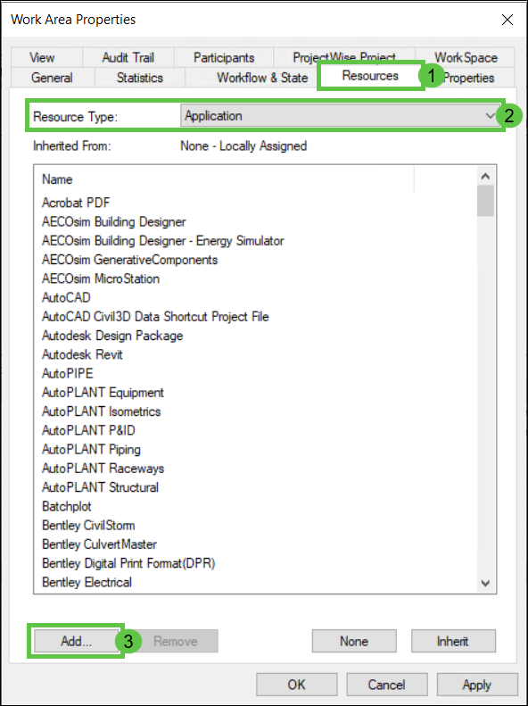Select the AutoPIPE entry
The image size is (528, 706).
tap(68, 373)
